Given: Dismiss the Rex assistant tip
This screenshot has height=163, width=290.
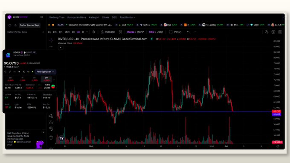Looking at the screenshot, I should click(x=43, y=132).
